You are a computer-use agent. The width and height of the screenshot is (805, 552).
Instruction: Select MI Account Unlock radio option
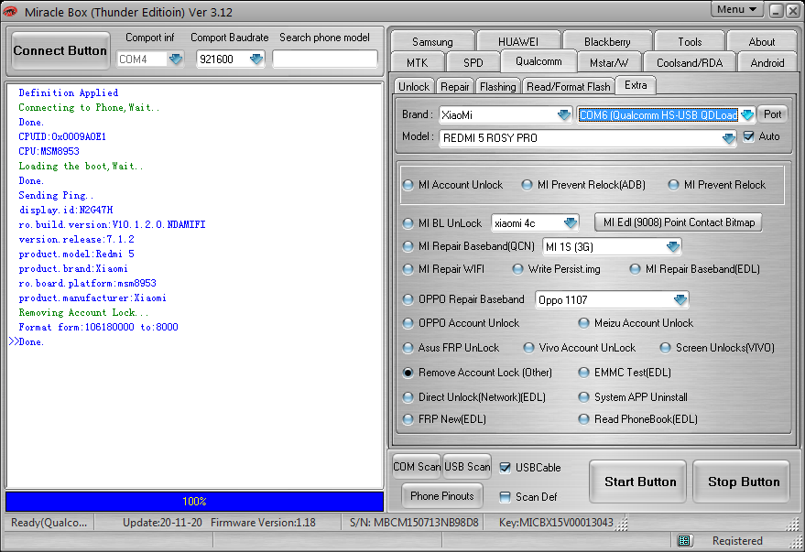(408, 185)
